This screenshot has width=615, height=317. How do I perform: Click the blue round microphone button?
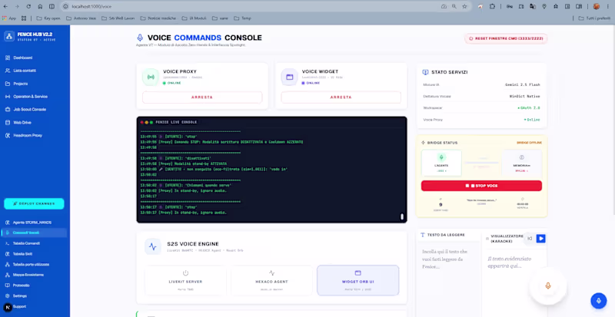pyautogui.click(x=599, y=301)
